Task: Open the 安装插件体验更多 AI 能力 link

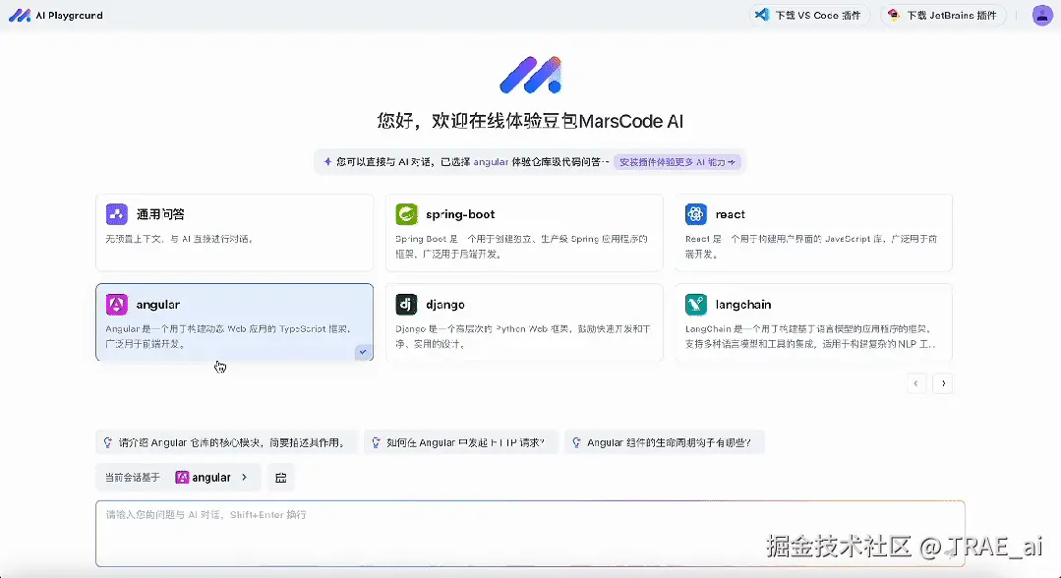Action: tap(678, 160)
